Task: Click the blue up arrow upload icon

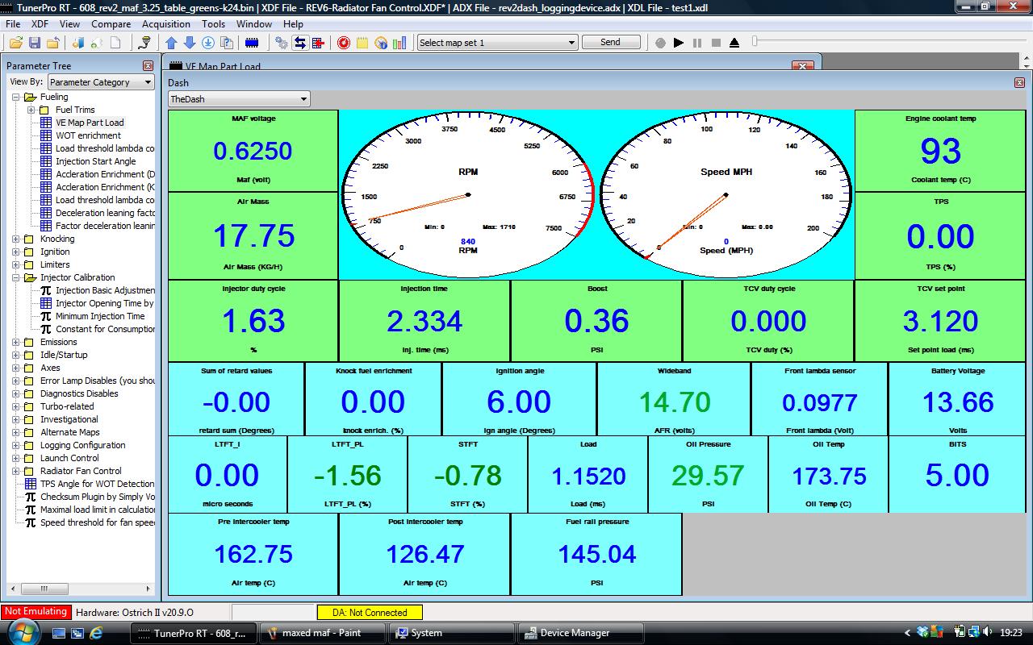Action: (171, 43)
